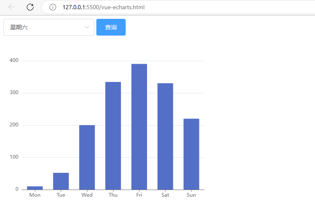Click the blue 查询 button

[111, 27]
